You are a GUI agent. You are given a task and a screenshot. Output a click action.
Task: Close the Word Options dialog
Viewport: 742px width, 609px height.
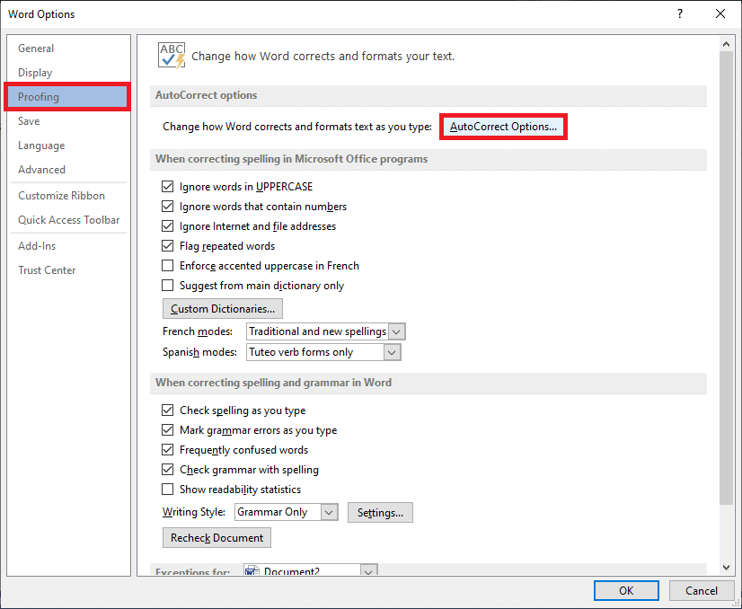click(x=720, y=13)
